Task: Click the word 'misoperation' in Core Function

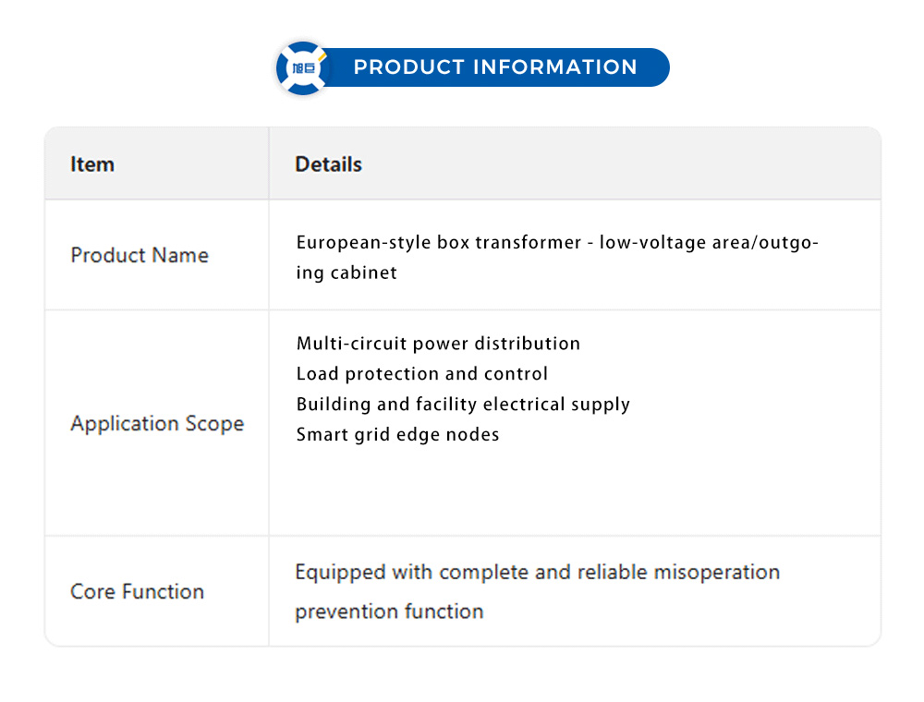Action: 717,572
